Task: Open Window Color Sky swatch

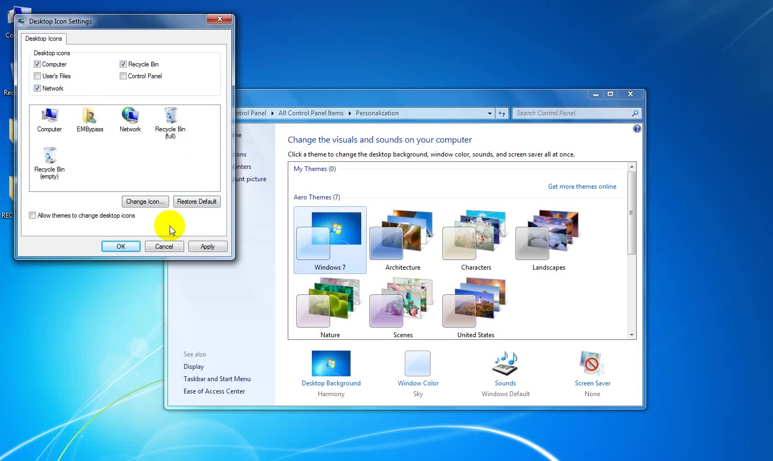Action: (x=418, y=363)
